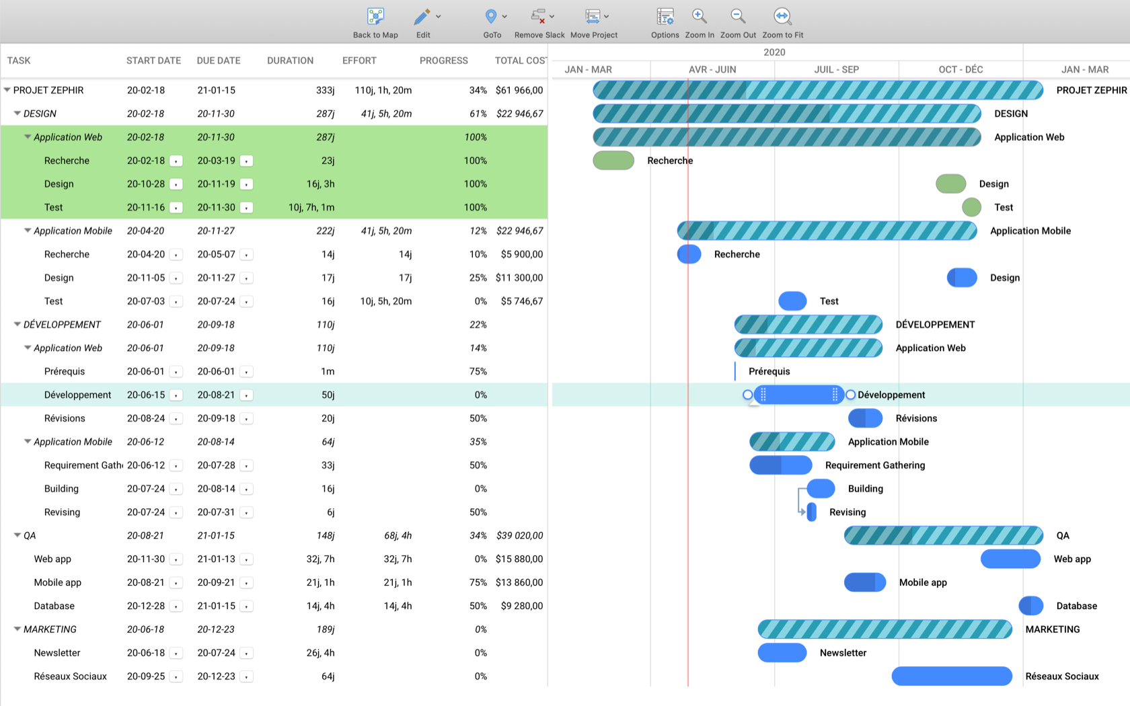
Task: Click the GoTo icon
Action: (x=492, y=15)
